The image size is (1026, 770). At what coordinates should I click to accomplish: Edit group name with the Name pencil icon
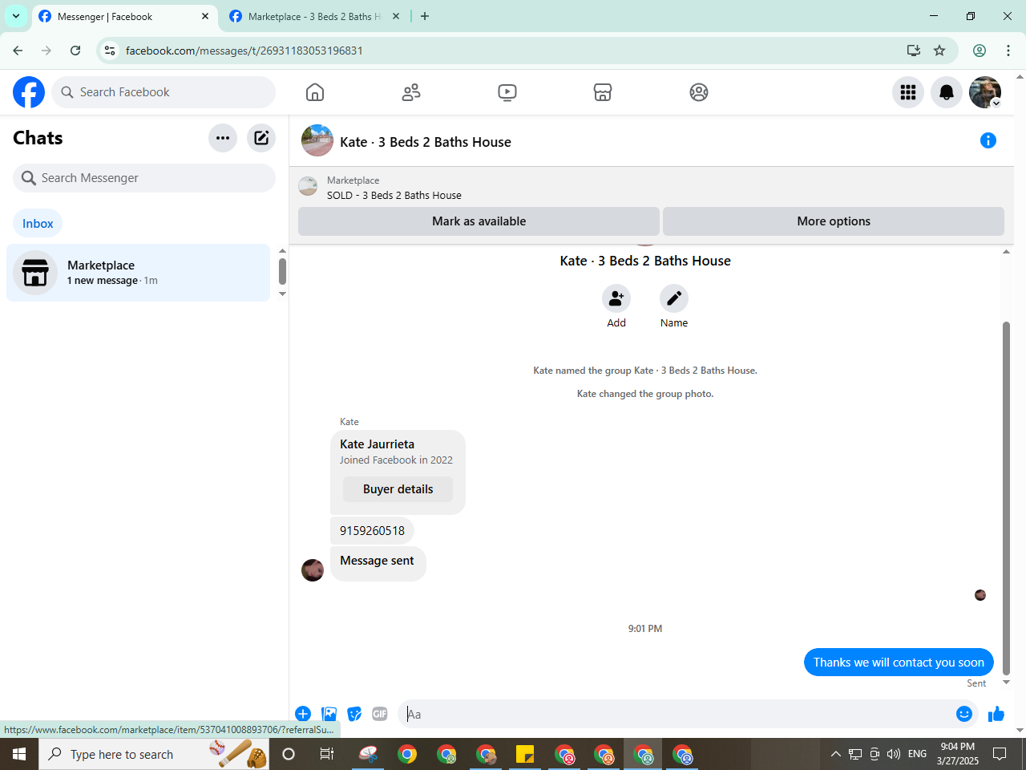click(674, 298)
